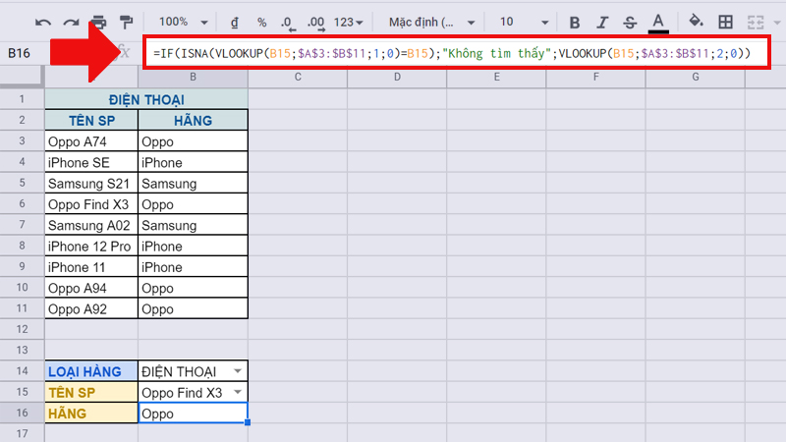The image size is (786, 442).
Task: Click the Undo arrow icon
Action: (42, 22)
